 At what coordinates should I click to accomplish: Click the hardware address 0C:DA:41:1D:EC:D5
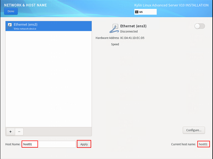coord(132,38)
